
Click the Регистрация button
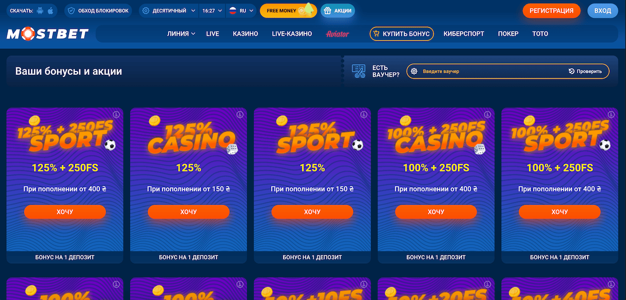coord(552,11)
